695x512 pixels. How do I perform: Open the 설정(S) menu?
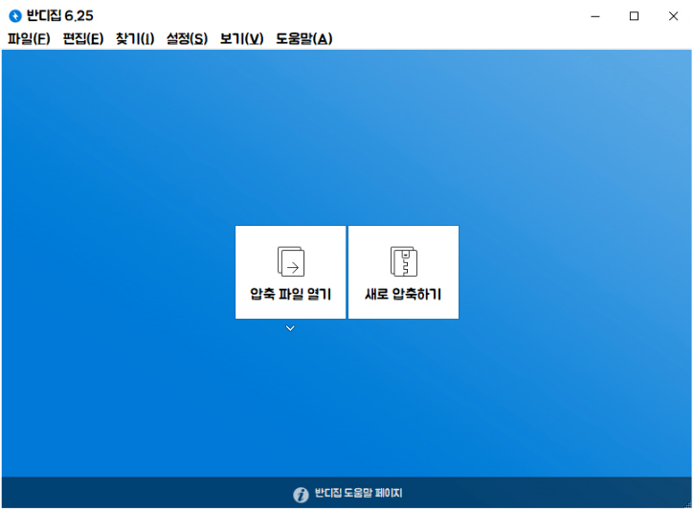pyautogui.click(x=187, y=38)
